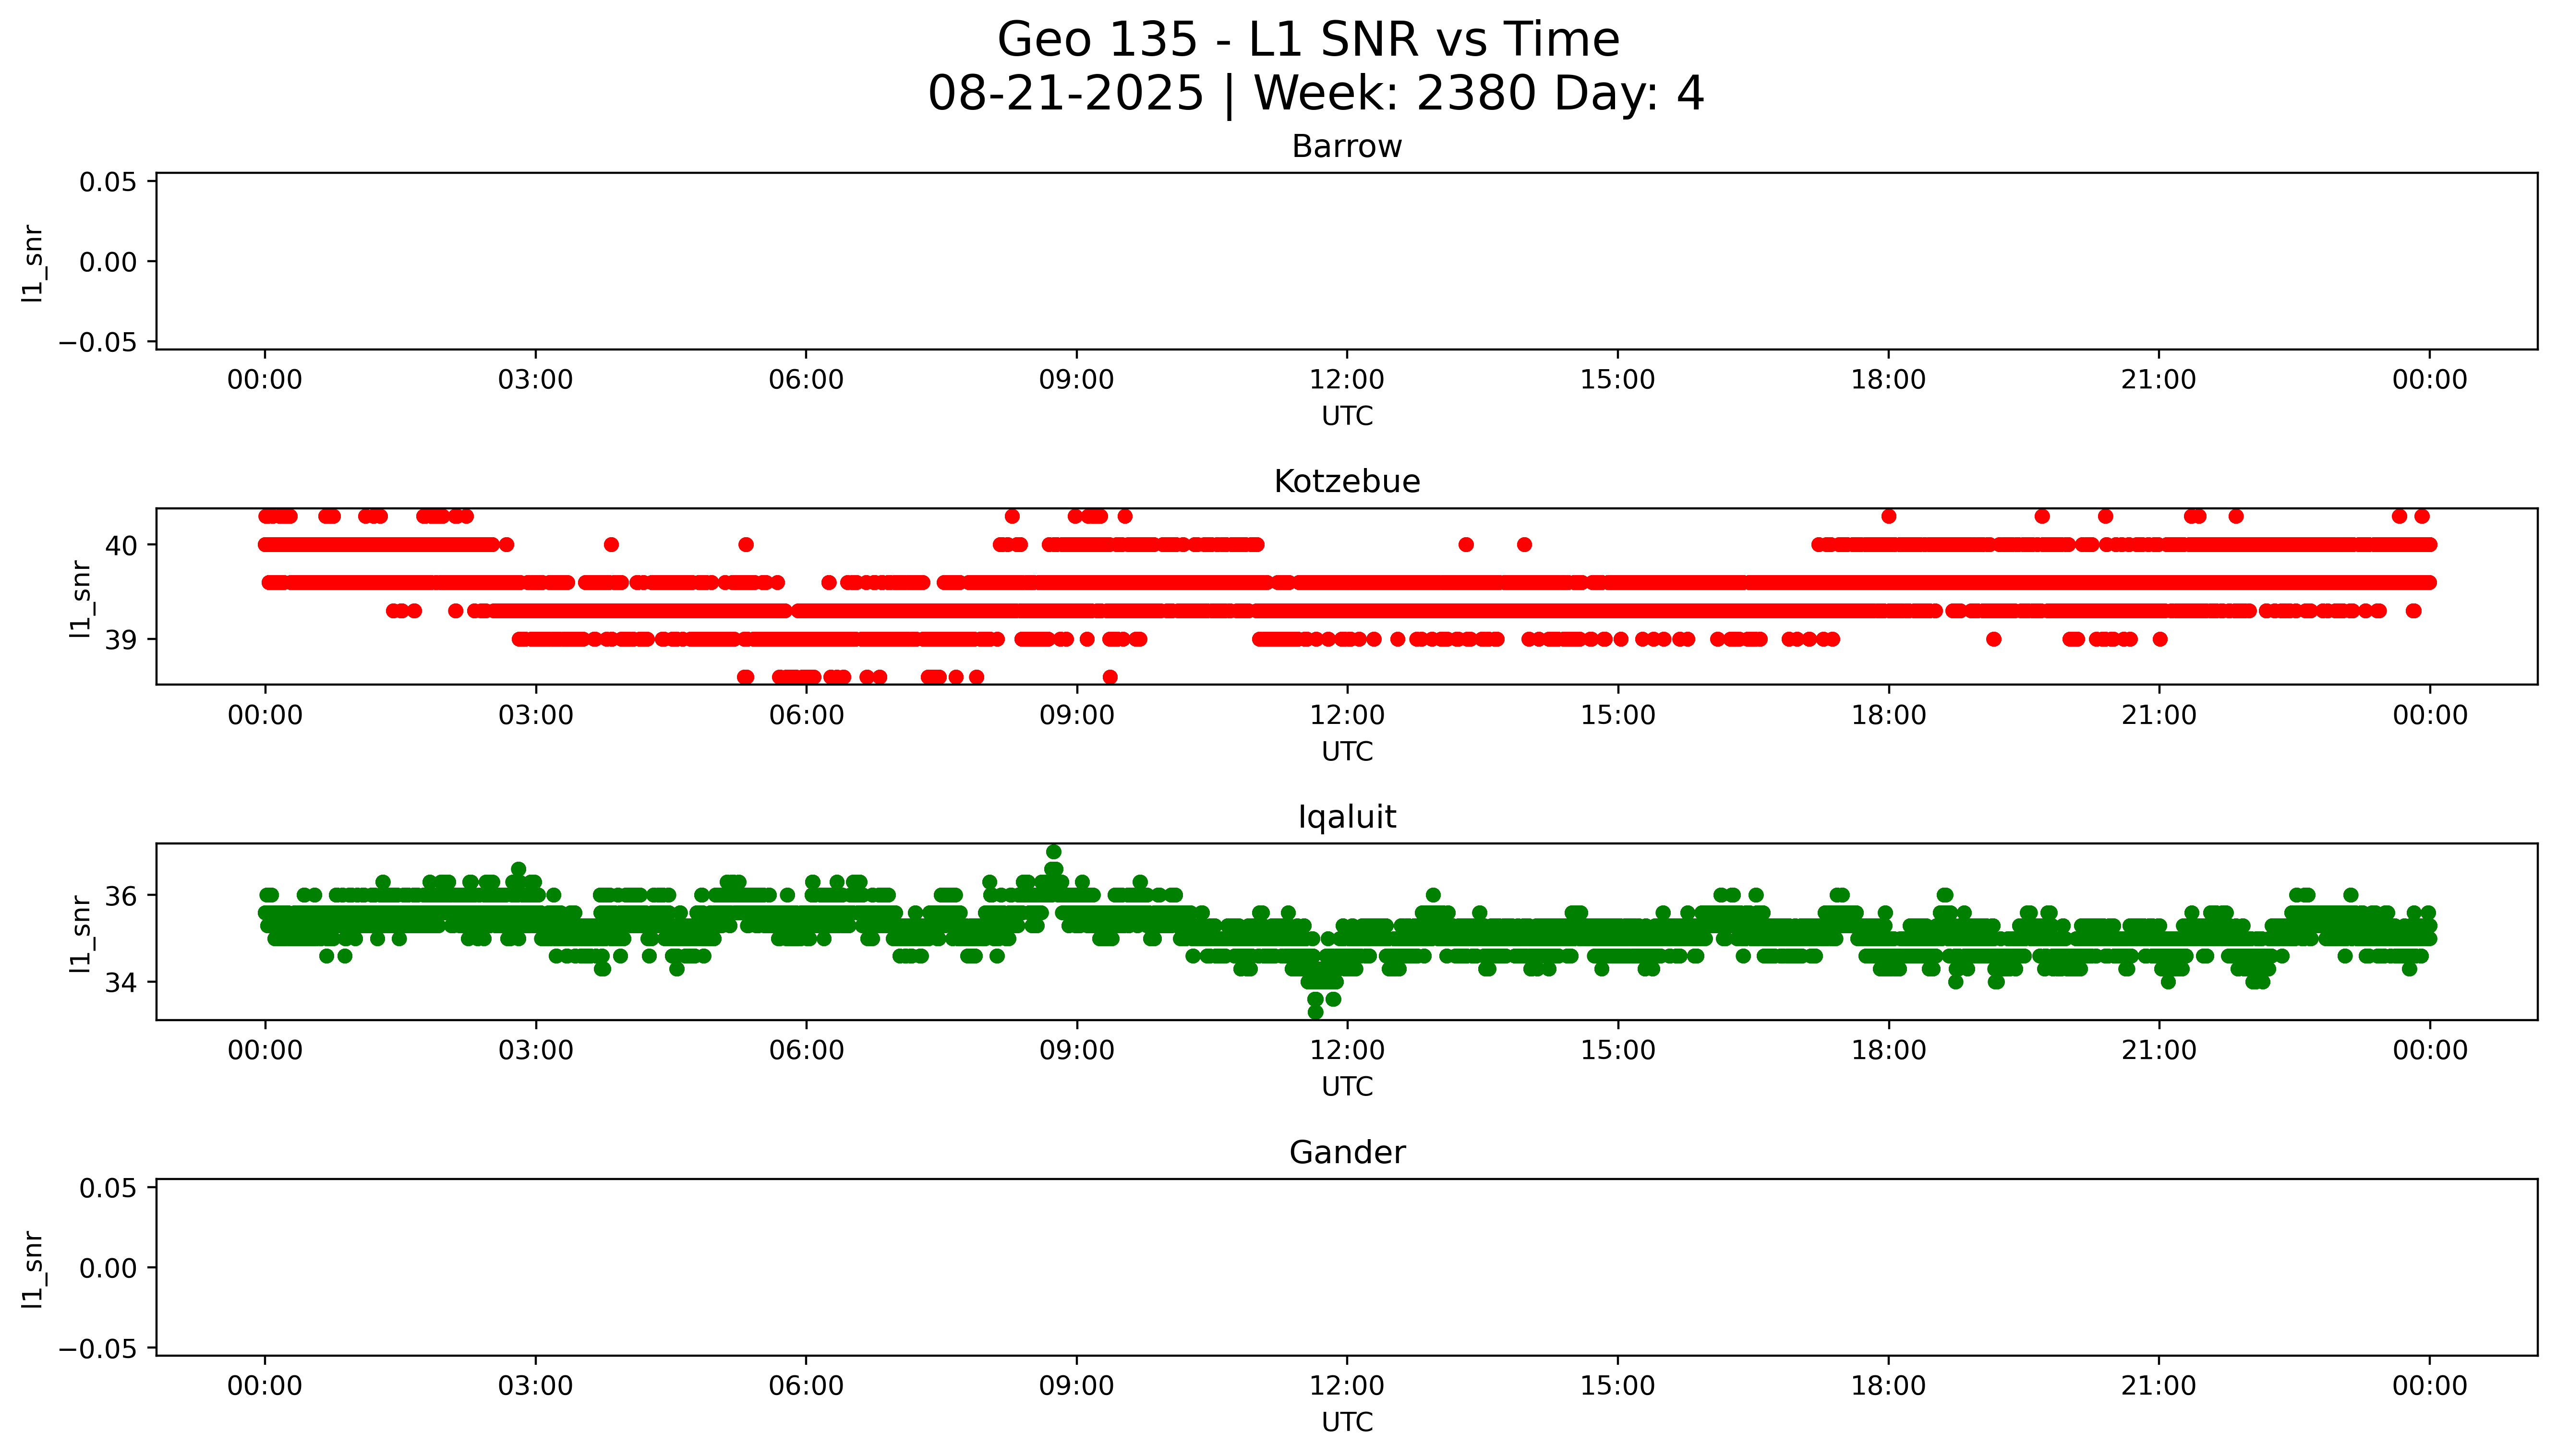Click the isolated red point at the bottom near 09:00 in Kotzebue
This screenshot has height=1456, width=2557.
pos(1109,677)
